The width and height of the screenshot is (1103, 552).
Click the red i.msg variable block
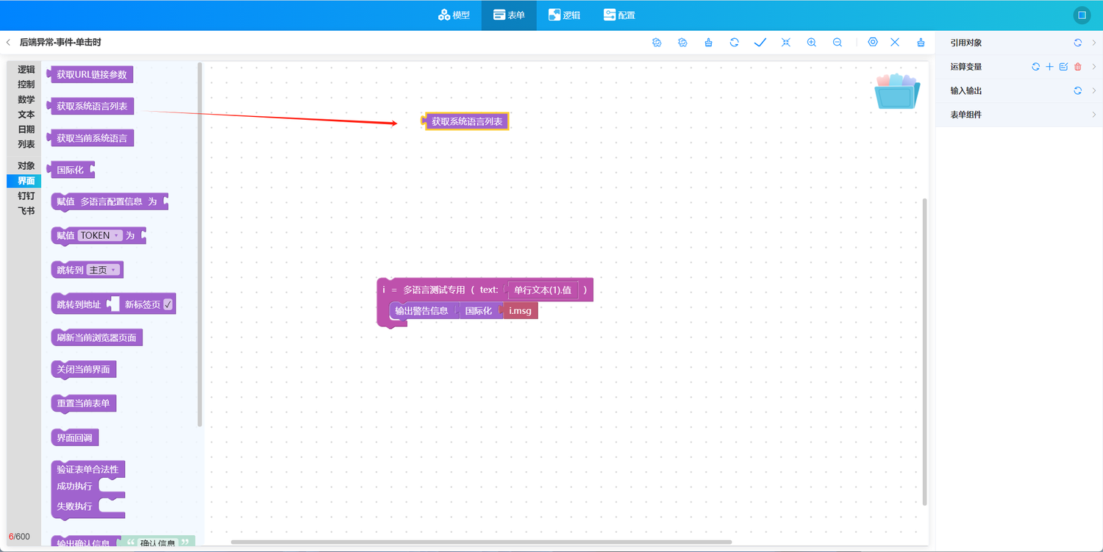click(520, 311)
